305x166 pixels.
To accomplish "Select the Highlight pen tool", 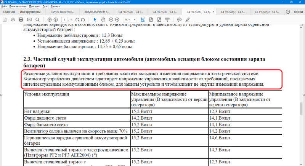I will pyautogui.click(x=188, y=19).
